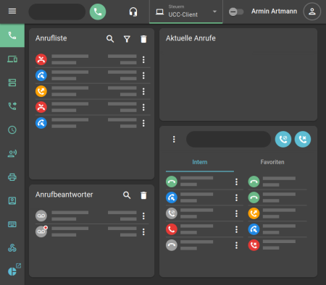Click the contacts search input field

click(x=228, y=139)
